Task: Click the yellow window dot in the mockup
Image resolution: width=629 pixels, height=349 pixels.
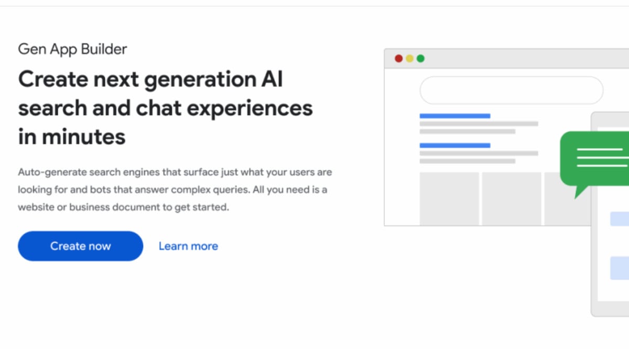Action: pyautogui.click(x=409, y=58)
